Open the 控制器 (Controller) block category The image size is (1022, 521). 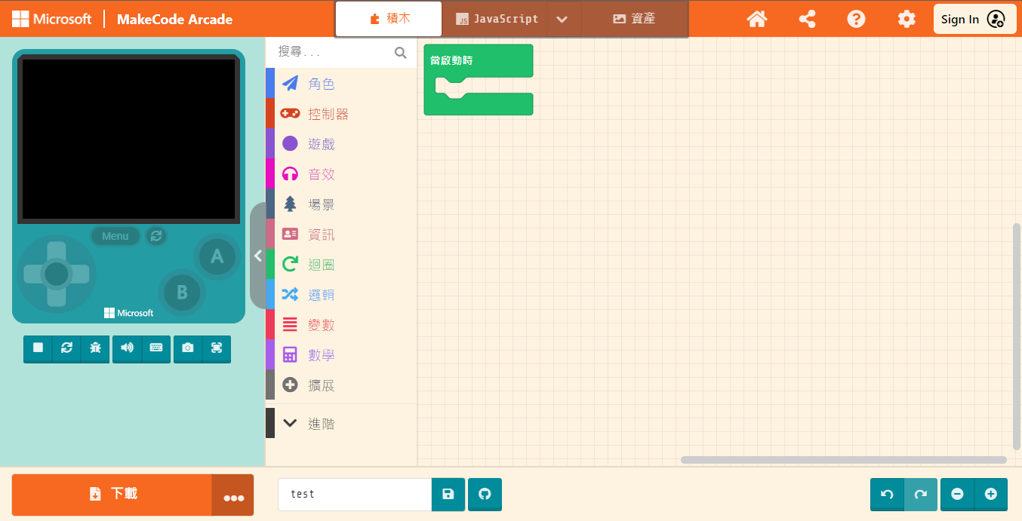point(341,114)
